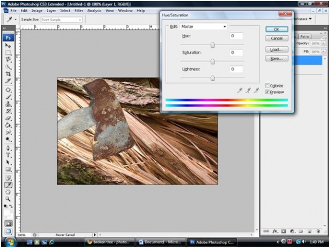
Task: Select the Clone Stamp tool
Action: (8, 104)
